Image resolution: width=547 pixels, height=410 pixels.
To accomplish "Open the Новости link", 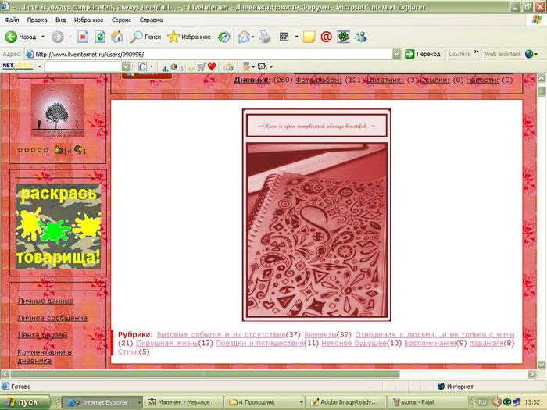I will pos(482,80).
